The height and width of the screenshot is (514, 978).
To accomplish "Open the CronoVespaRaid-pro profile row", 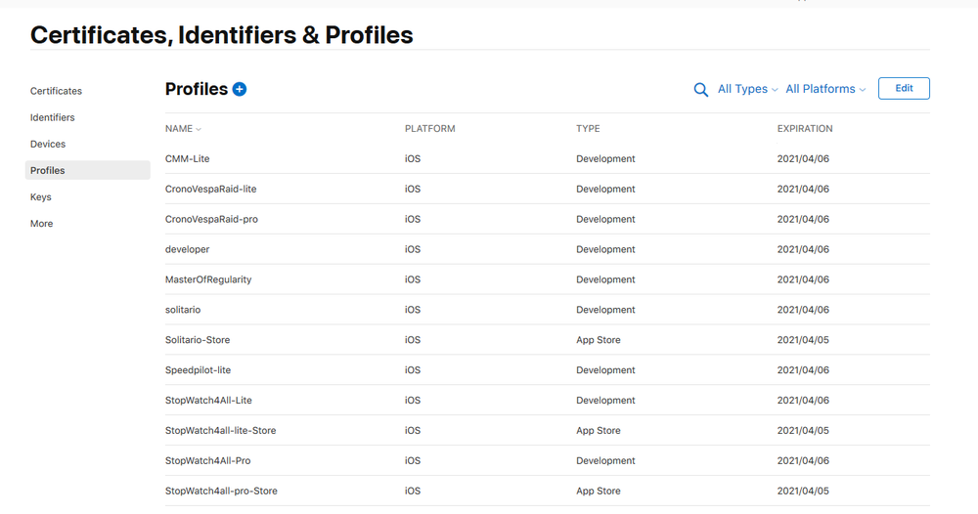I will pos(547,219).
